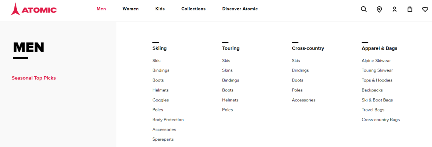Click the store locator pin icon
Viewport: 432px width, 147px height.
tap(379, 9)
